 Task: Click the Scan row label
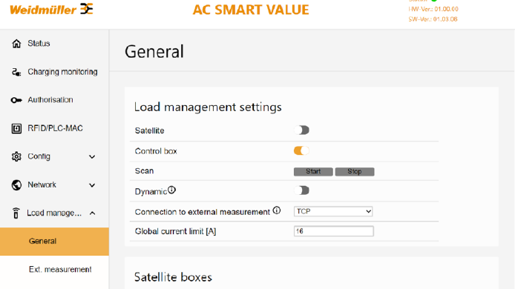tap(144, 171)
